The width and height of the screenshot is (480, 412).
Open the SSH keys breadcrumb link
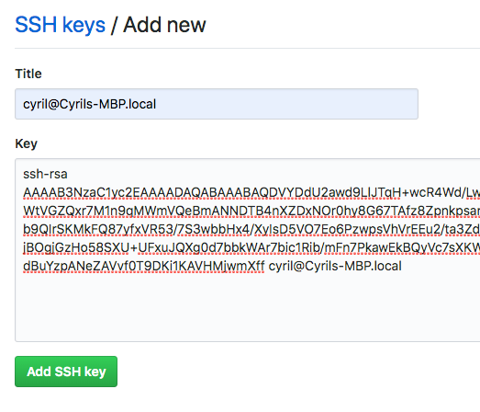click(x=61, y=25)
